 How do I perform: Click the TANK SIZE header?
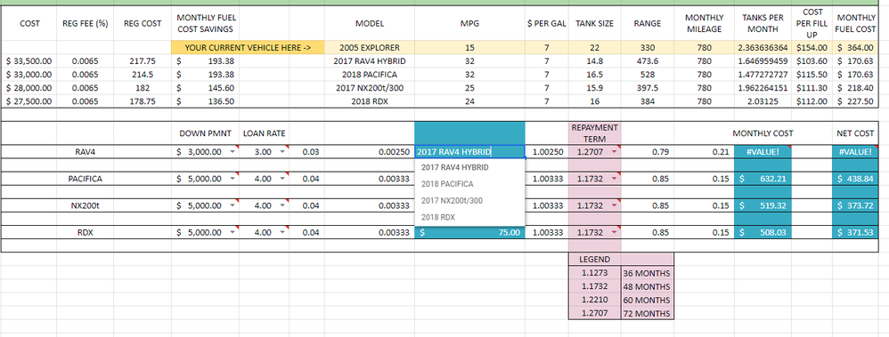595,23
